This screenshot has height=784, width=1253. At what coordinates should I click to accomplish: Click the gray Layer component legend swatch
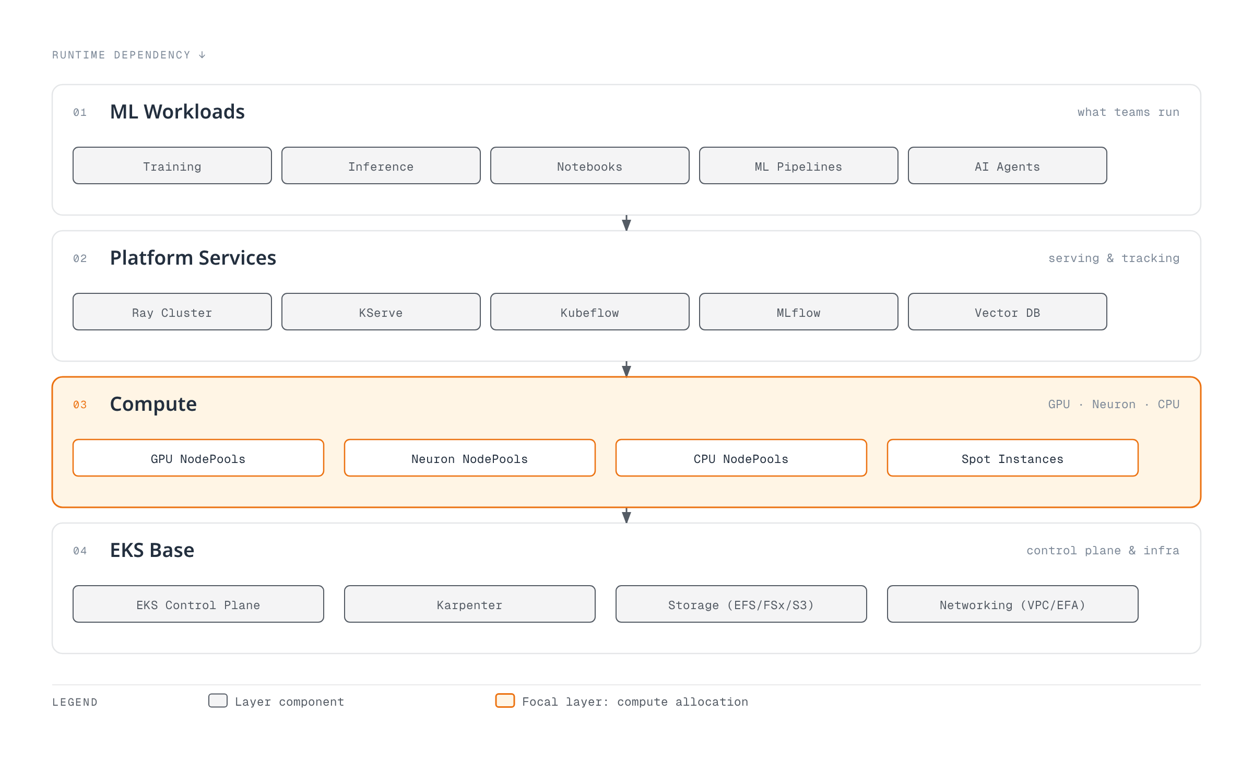click(x=218, y=700)
